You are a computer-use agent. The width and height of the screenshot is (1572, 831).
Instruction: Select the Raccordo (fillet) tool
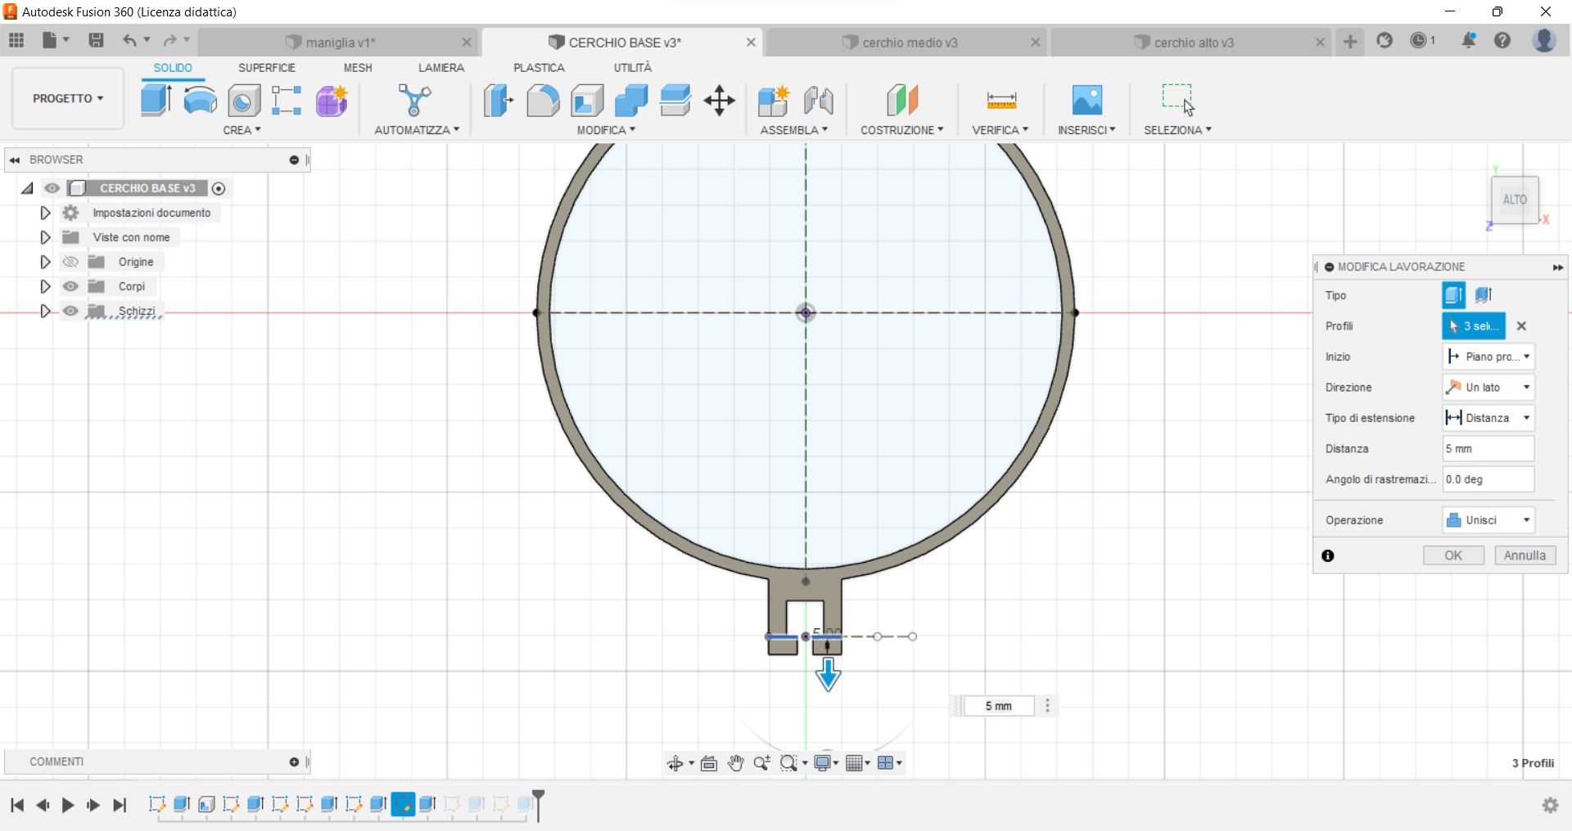(543, 100)
